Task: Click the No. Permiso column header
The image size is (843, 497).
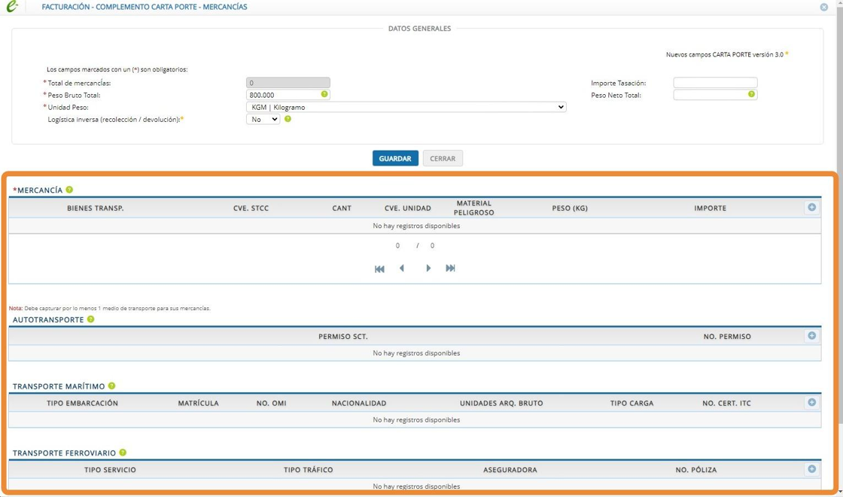Action: tap(727, 337)
